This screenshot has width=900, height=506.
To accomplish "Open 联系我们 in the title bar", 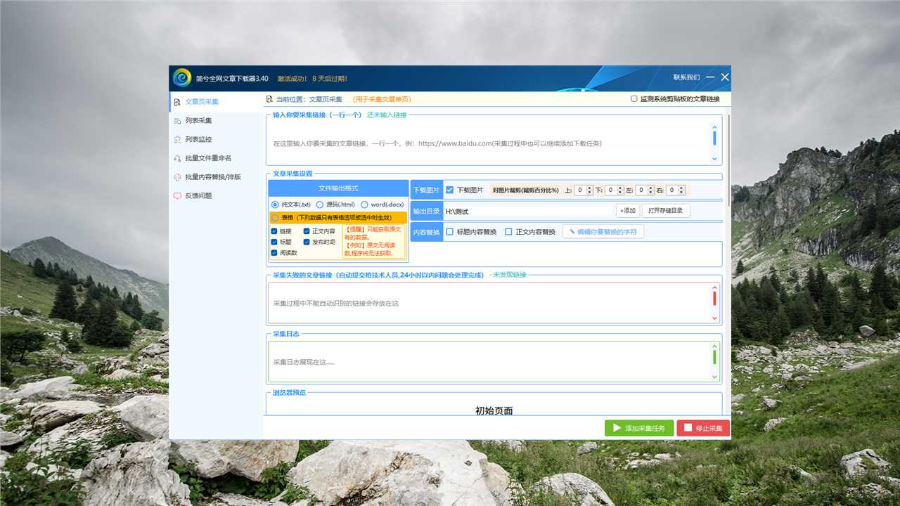I will pyautogui.click(x=686, y=77).
